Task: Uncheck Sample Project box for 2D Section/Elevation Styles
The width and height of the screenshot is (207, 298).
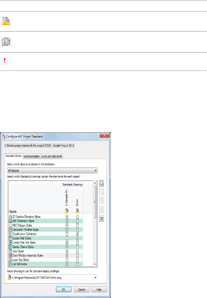Action: (67, 216)
